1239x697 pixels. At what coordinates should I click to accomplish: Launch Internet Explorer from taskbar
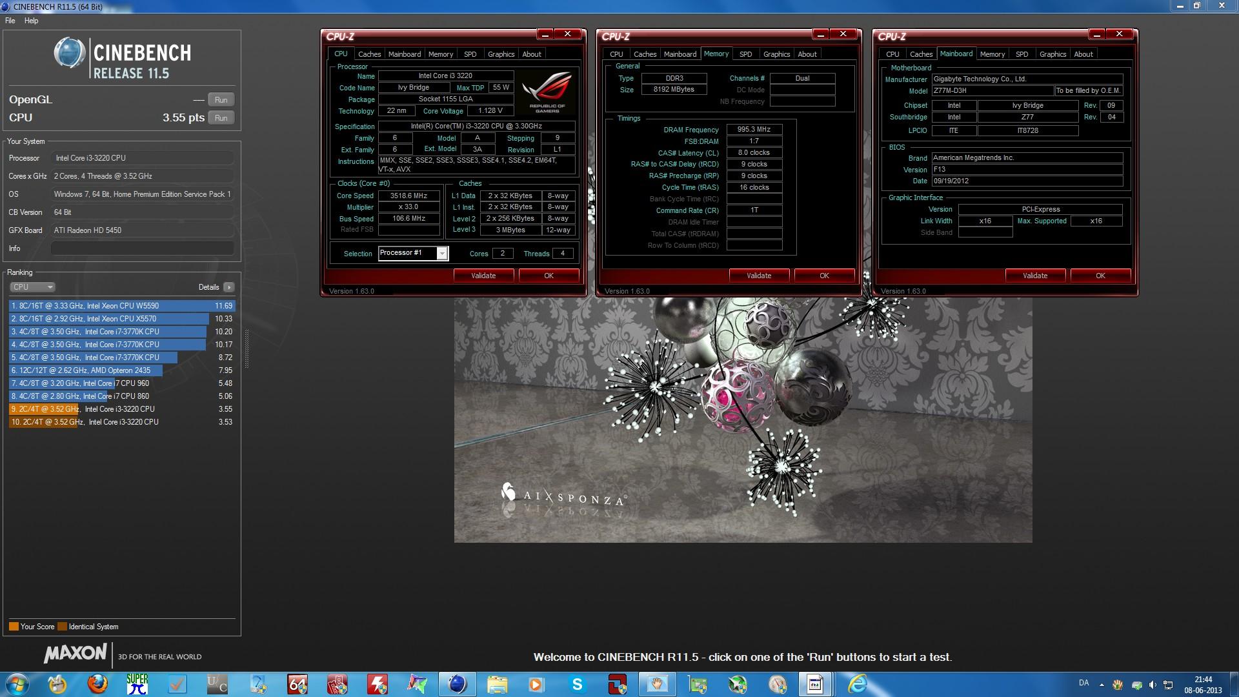(858, 684)
